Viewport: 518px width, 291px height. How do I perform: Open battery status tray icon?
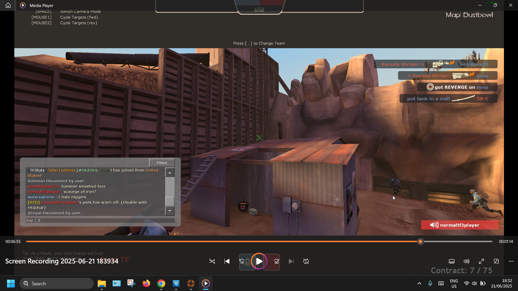tap(483, 283)
